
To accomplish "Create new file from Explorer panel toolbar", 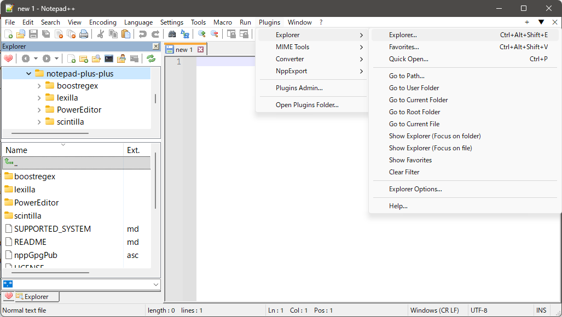I will (x=71, y=58).
